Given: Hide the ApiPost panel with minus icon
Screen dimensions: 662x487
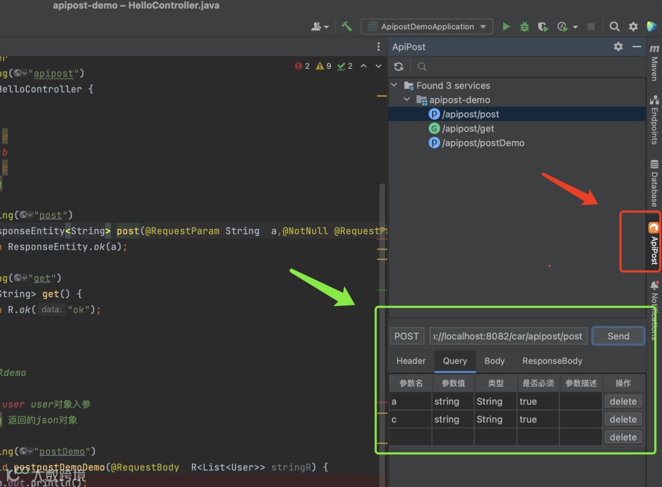Looking at the screenshot, I should point(637,47).
